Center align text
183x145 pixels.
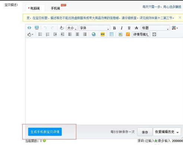(77, 34)
